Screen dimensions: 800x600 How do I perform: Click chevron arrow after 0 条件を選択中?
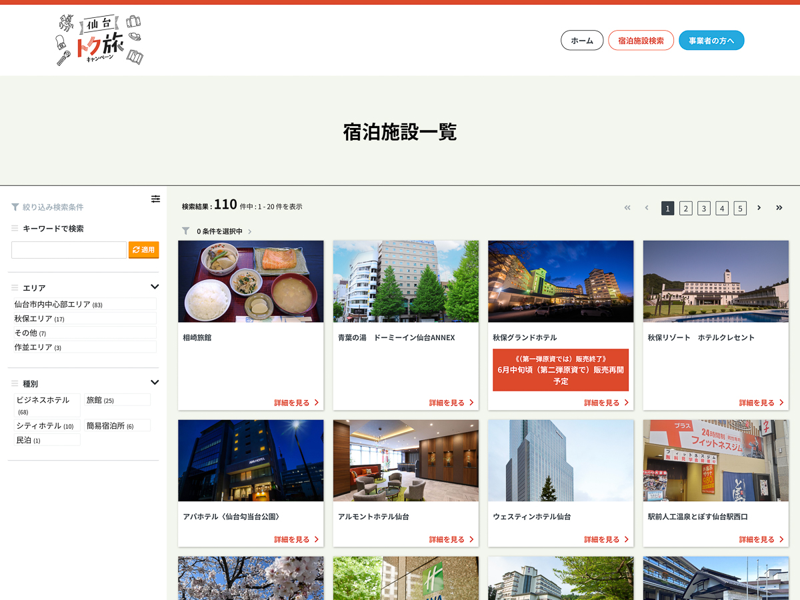point(250,231)
